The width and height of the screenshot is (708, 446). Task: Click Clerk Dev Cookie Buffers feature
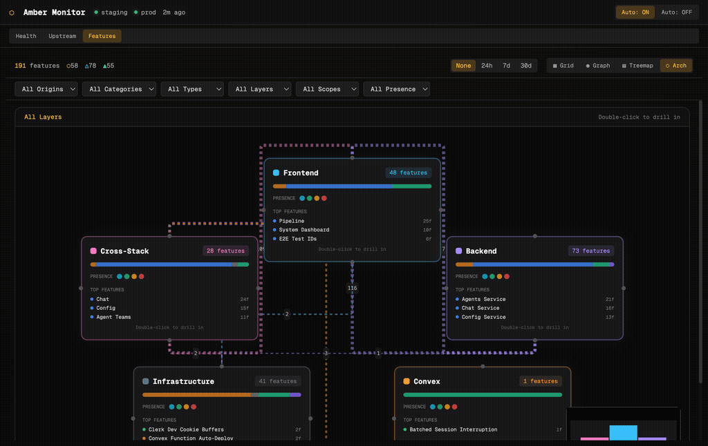click(222, 429)
